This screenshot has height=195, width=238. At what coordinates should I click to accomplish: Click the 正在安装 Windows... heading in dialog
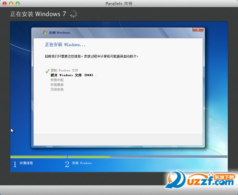[x=65, y=45]
